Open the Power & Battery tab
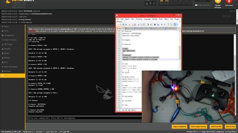 [12, 40]
